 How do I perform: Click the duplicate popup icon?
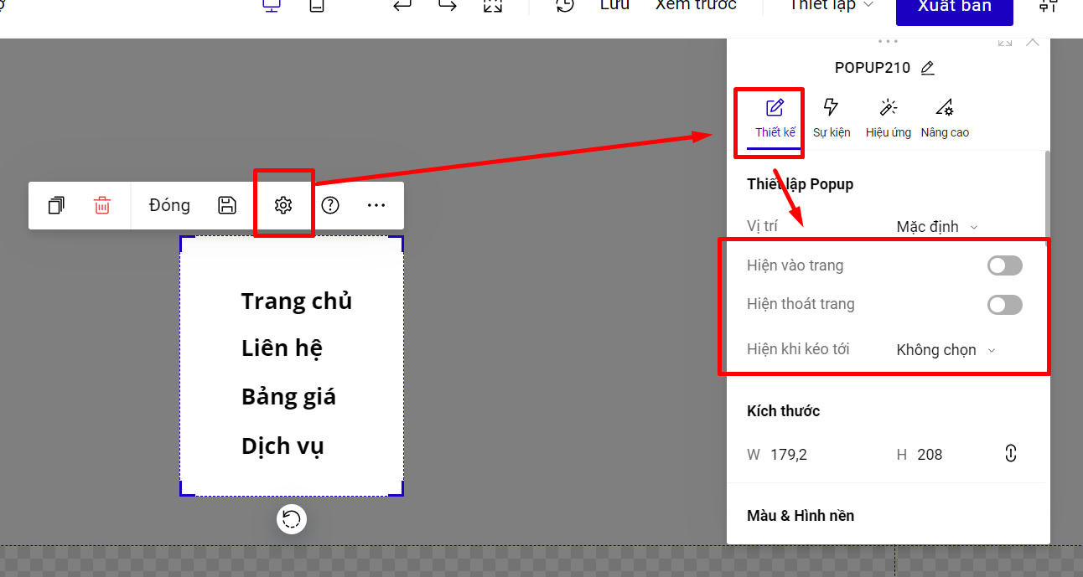pyautogui.click(x=56, y=205)
